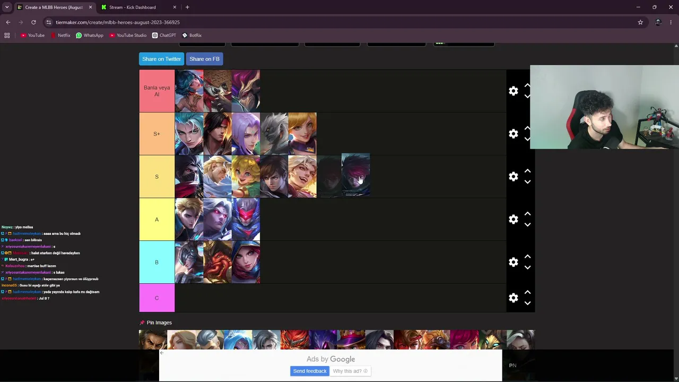Click the Pin Images label
This screenshot has height=382, width=679.
155,323
